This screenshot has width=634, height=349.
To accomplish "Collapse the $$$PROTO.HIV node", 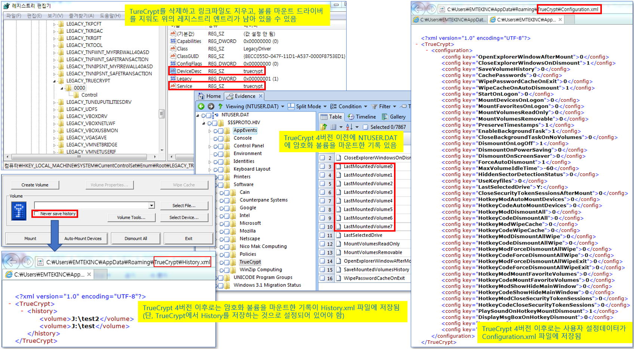I will coord(204,123).
